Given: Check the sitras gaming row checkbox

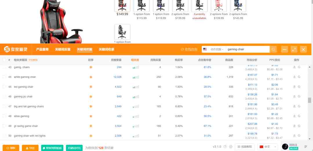Looking at the screenshot, I should [x=4, y=116].
